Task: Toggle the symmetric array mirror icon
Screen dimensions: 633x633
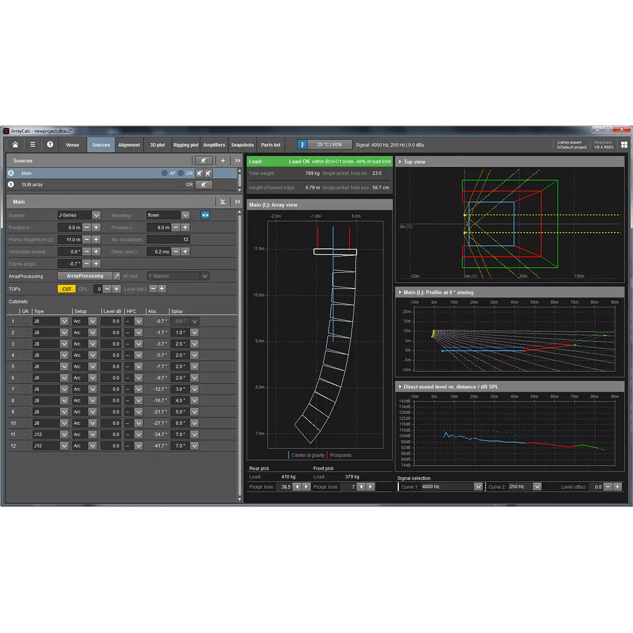Action: [x=205, y=215]
